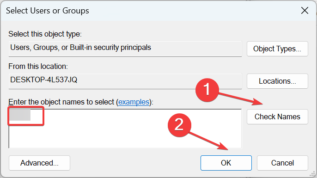This screenshot has width=317, height=178.
Task: Click the DESKTOP-4L537JQ location field
Action: 125,81
